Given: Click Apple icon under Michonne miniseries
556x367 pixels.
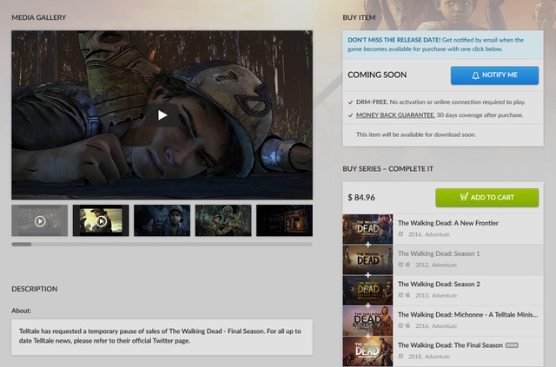Looking at the screenshot, I should (x=407, y=325).
